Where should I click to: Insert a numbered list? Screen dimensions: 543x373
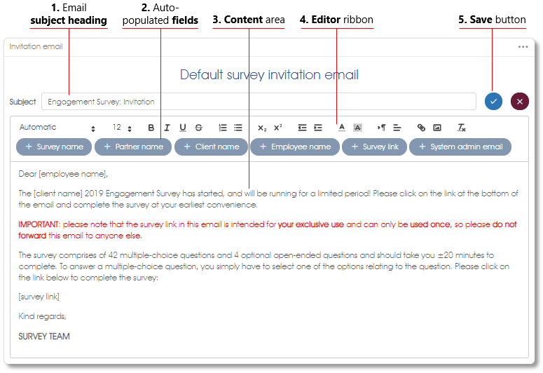223,128
